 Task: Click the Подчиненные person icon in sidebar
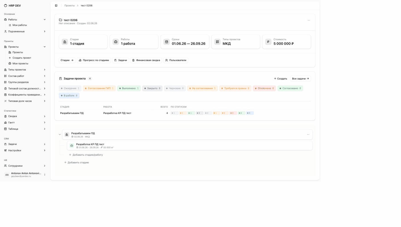coord(5,31)
